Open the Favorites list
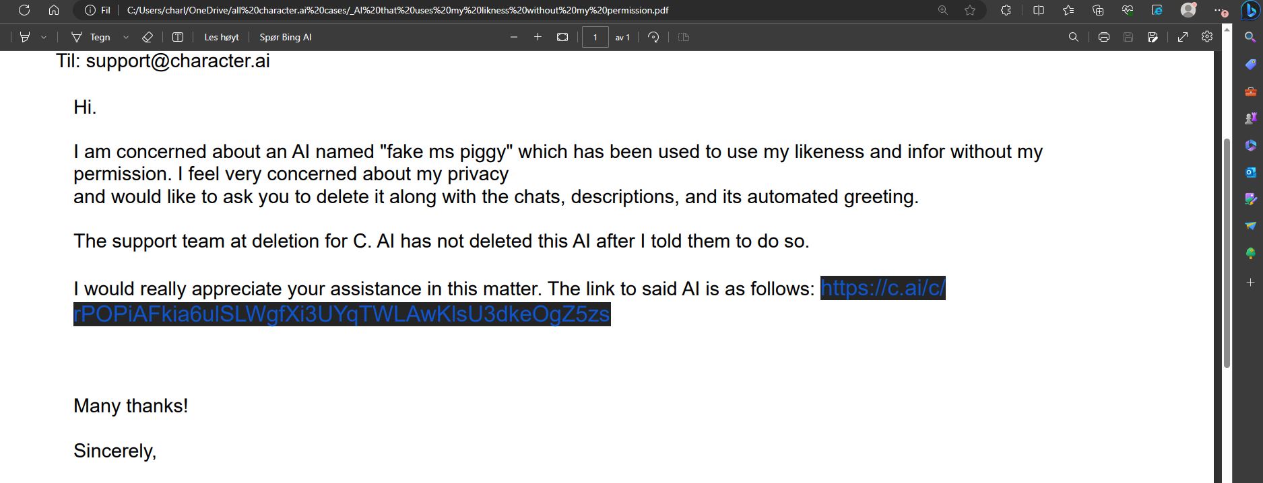Image resolution: width=1263 pixels, height=483 pixels. click(1068, 10)
